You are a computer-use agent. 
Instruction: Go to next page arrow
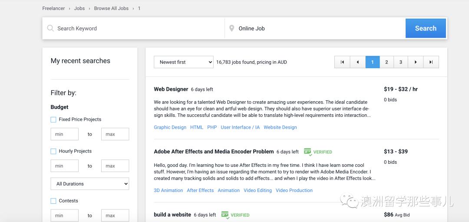(x=416, y=62)
